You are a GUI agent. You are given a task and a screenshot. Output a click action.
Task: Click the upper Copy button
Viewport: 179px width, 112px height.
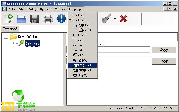click(x=164, y=50)
